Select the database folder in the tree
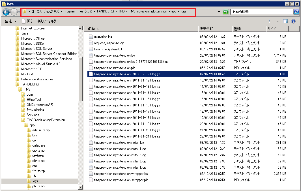This screenshot has width=301, height=191. click(39, 145)
